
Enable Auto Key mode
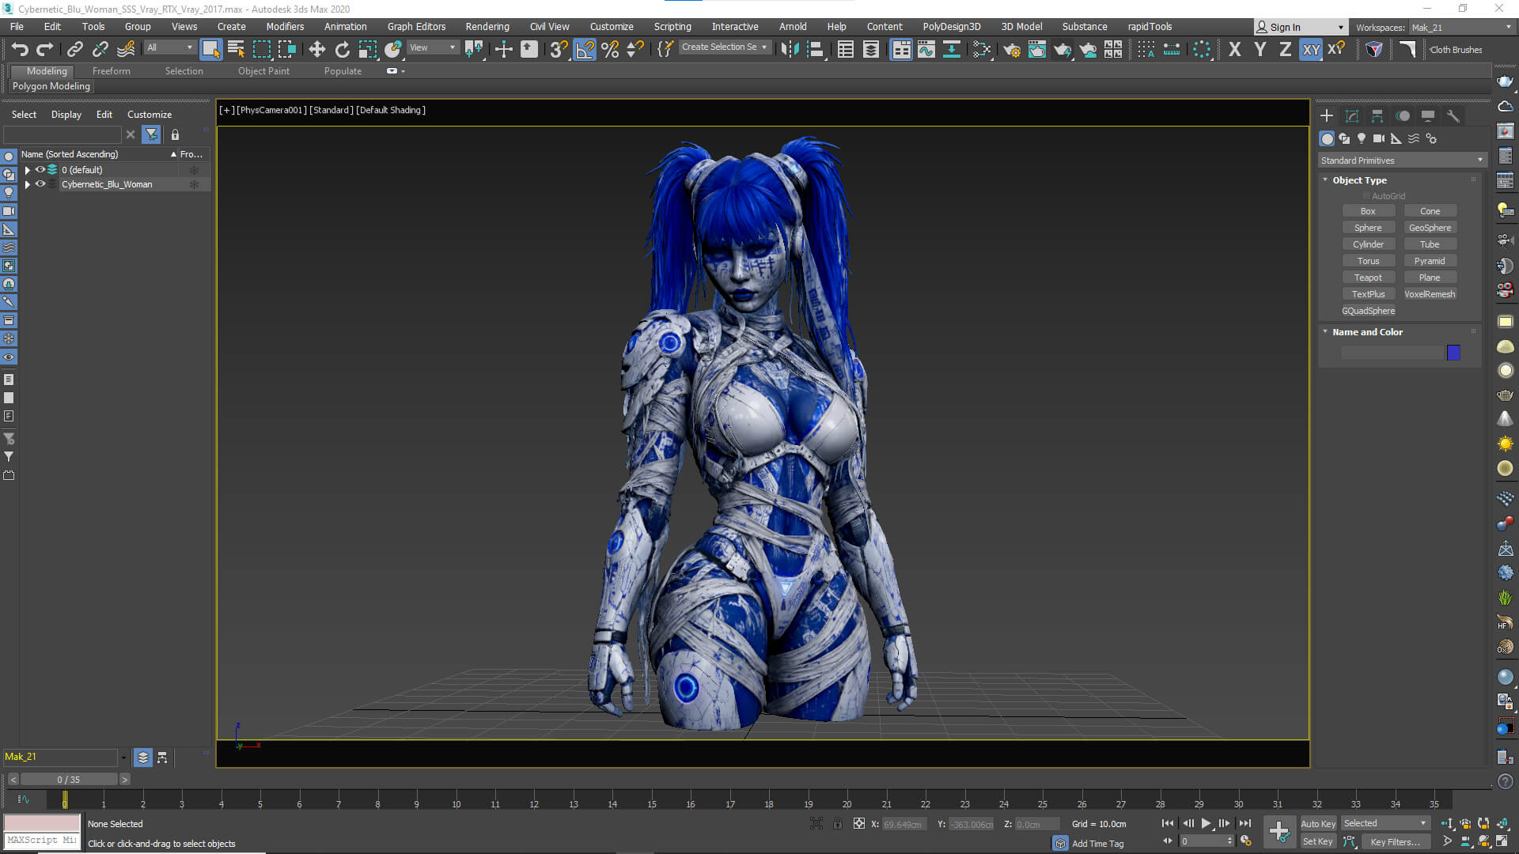1318,823
